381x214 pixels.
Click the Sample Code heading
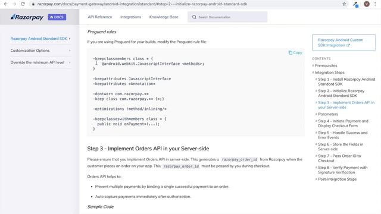click(x=101, y=207)
